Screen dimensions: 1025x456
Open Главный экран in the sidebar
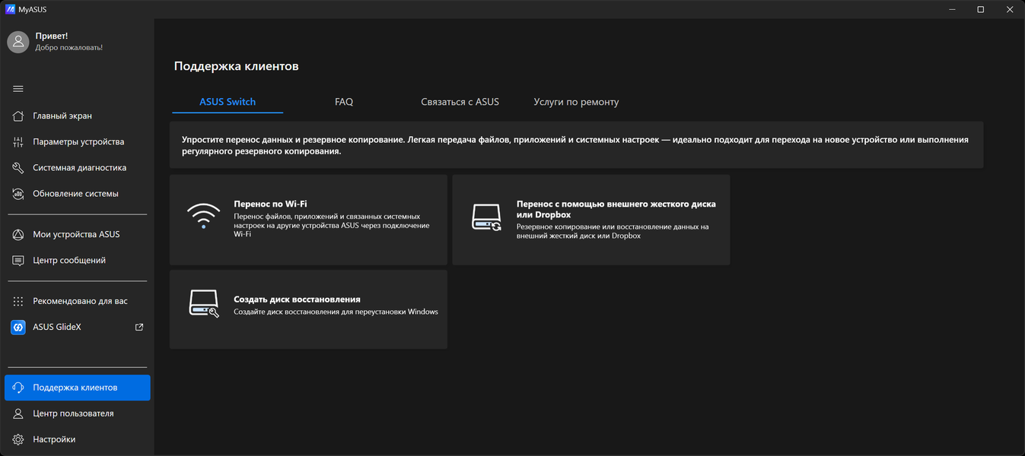coord(77,116)
